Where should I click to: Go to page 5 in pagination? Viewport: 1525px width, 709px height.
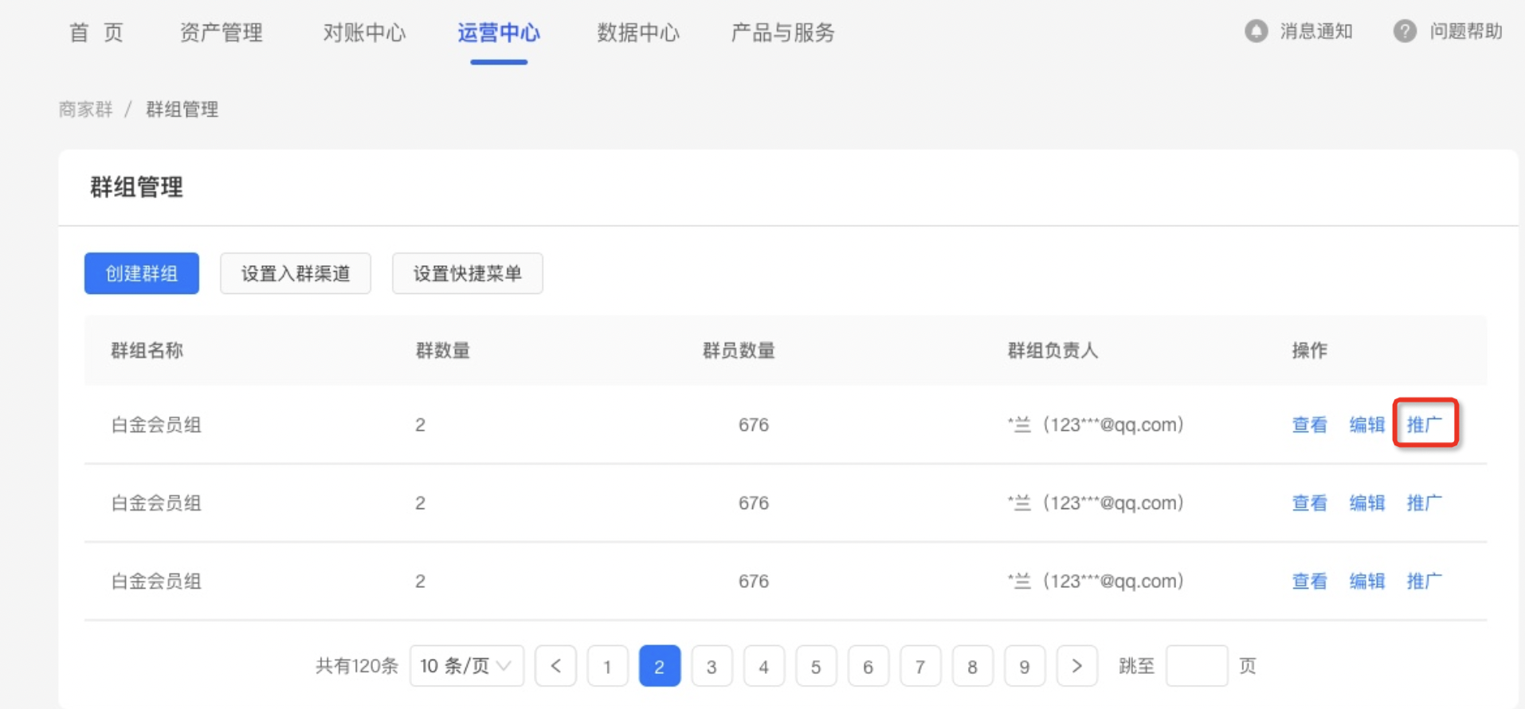(x=816, y=666)
